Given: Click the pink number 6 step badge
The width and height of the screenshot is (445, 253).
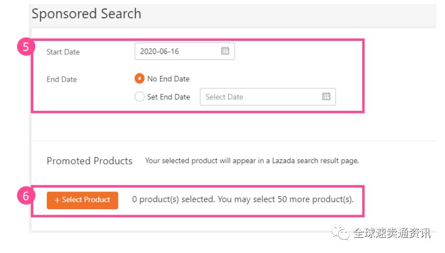Looking at the screenshot, I should pos(26,196).
